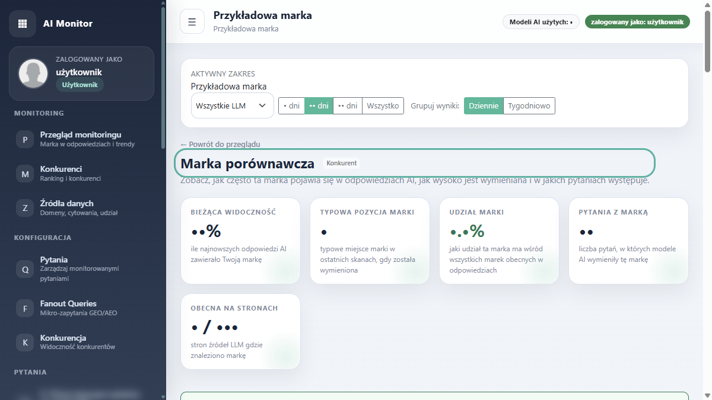
Task: Click the AKTYWNY ZAKRES label
Action: click(x=223, y=74)
